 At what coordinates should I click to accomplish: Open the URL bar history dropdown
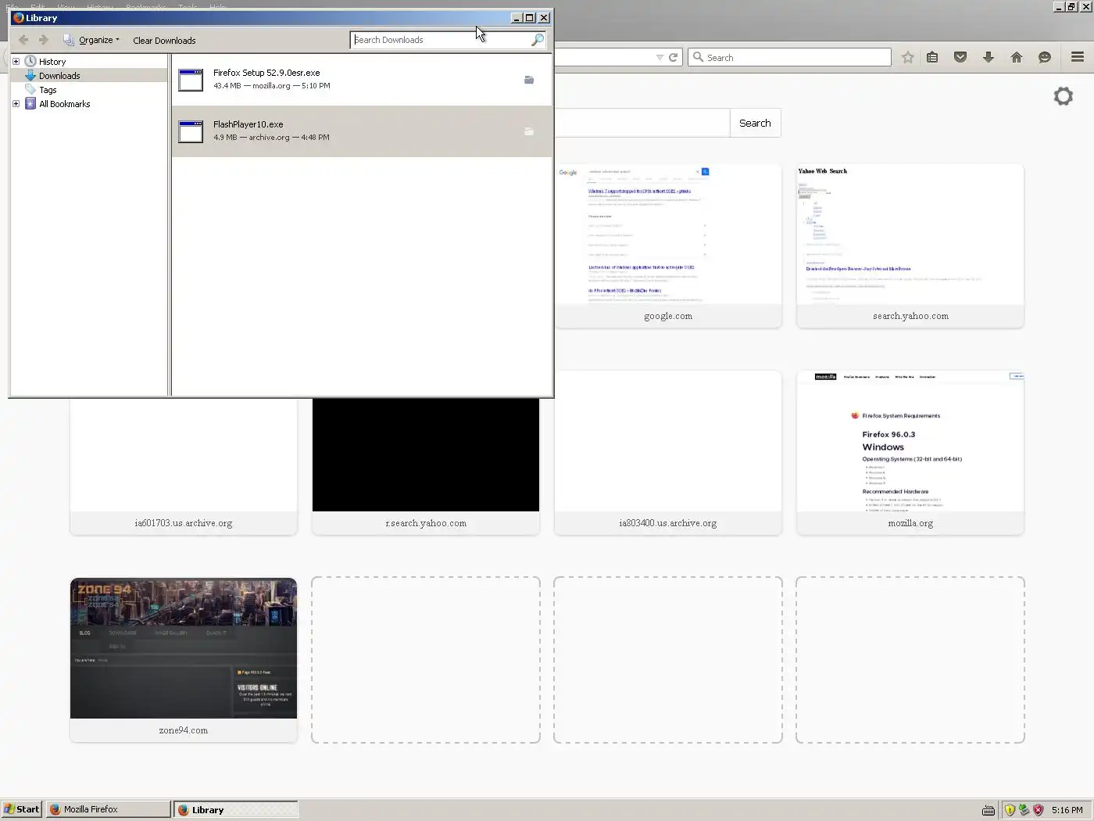(660, 57)
